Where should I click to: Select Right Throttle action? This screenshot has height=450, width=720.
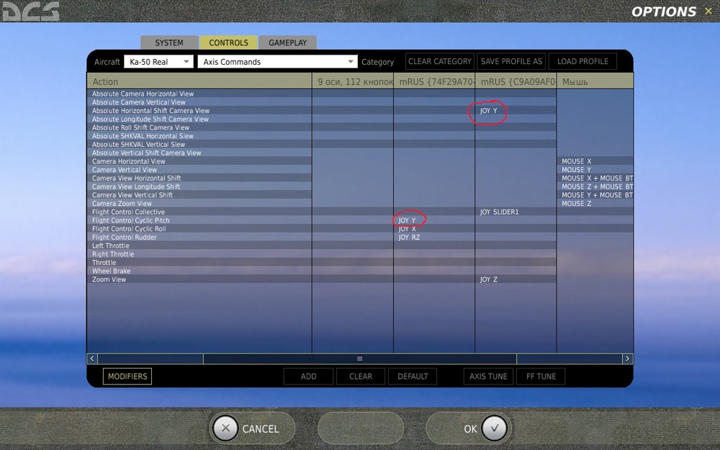199,254
